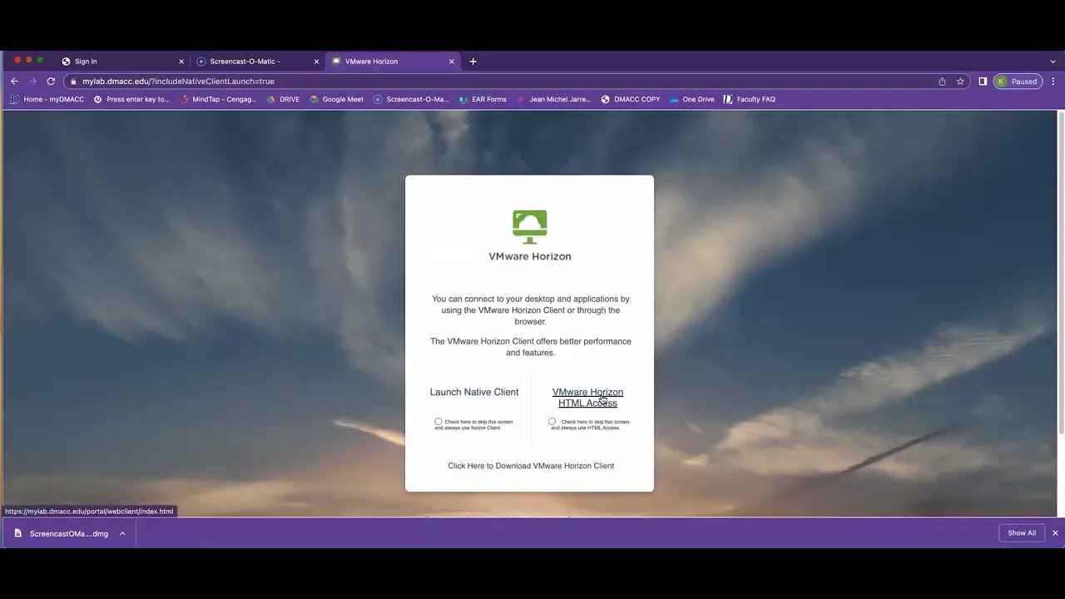
Task: Bookmark this page with the star icon
Action: click(960, 82)
